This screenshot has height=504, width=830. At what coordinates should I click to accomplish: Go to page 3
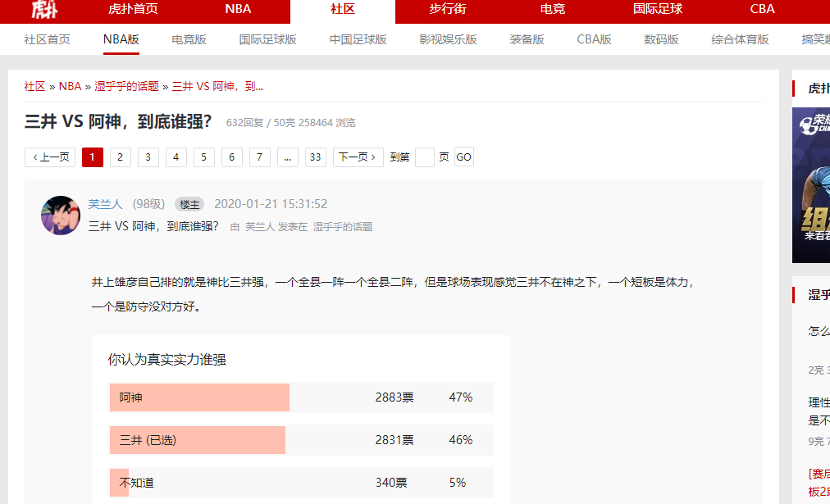point(148,157)
